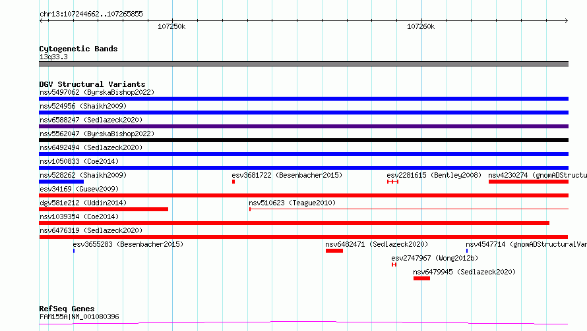Click the 107250k ruler position label

click(171, 26)
